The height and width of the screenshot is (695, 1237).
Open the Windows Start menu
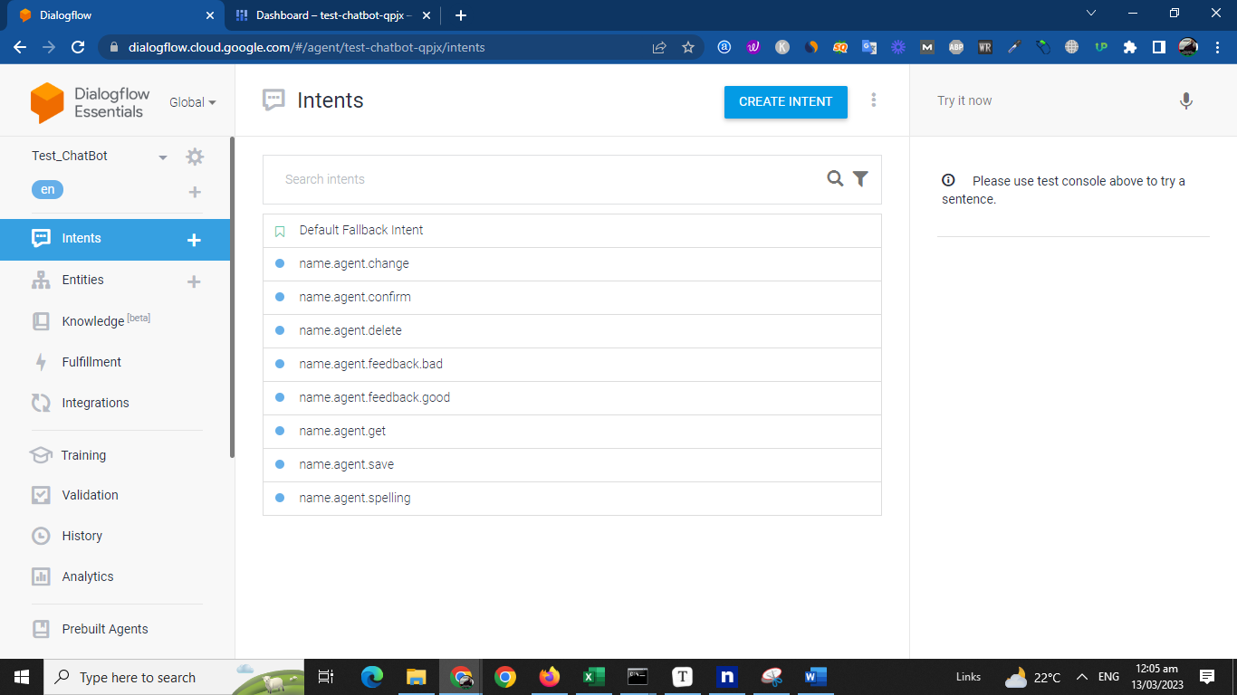pyautogui.click(x=22, y=677)
